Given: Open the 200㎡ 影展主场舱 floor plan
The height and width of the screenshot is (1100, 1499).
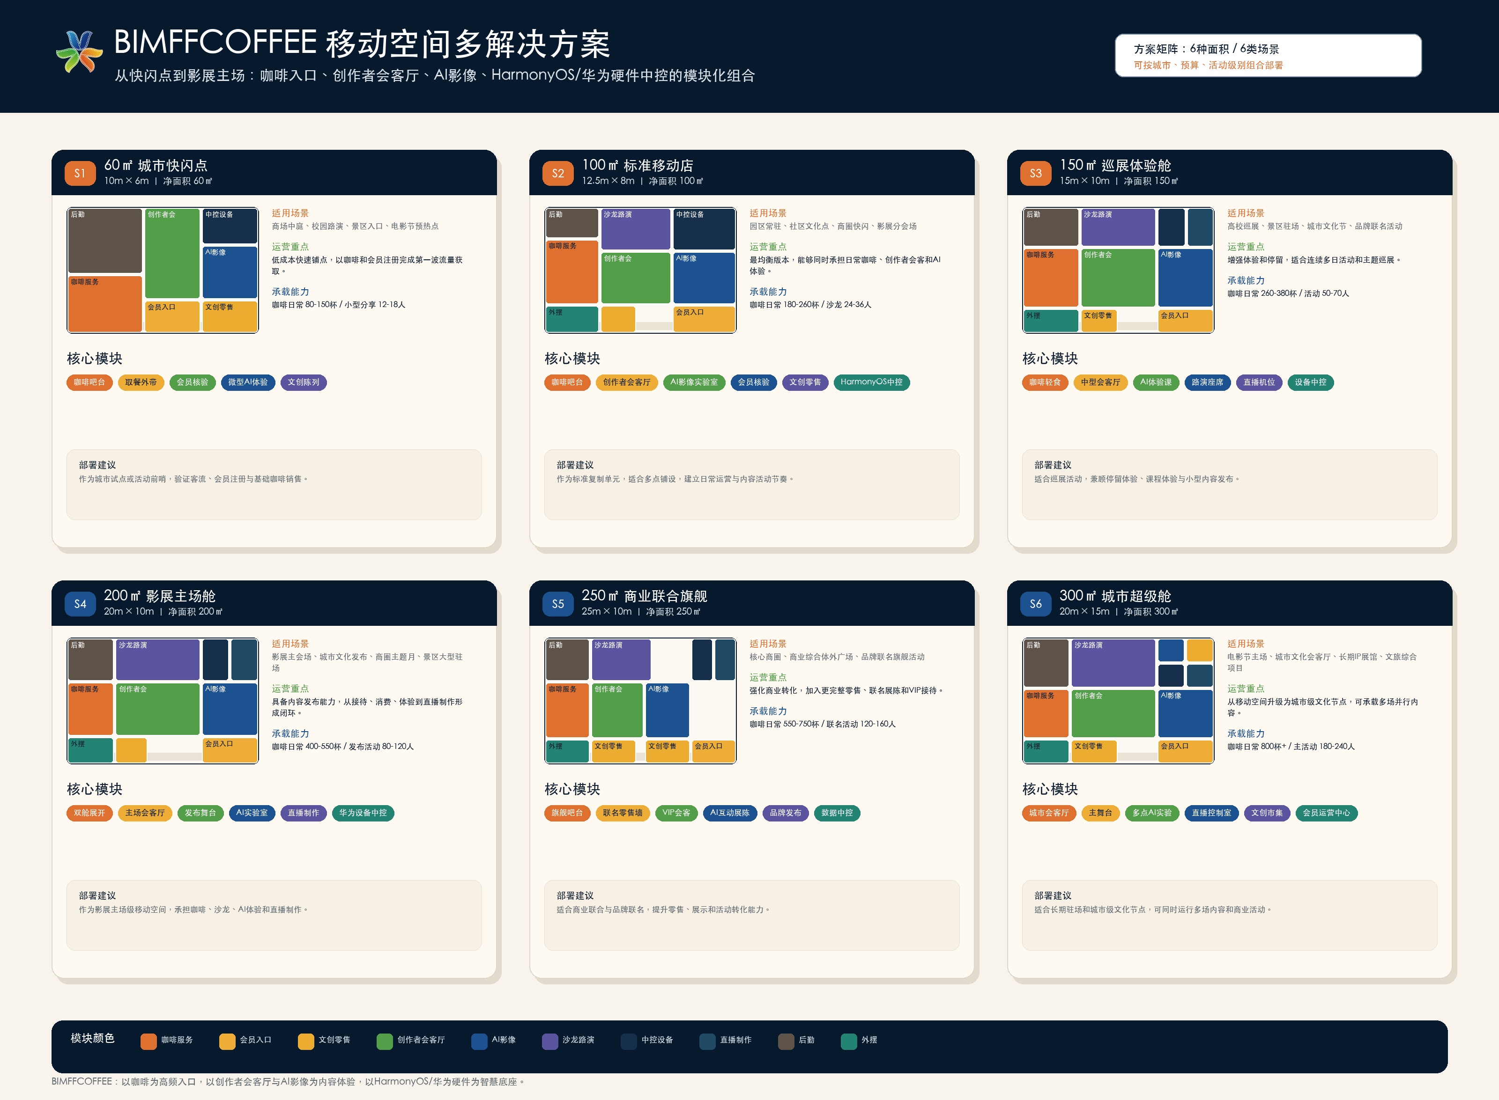Looking at the screenshot, I should (x=163, y=700).
